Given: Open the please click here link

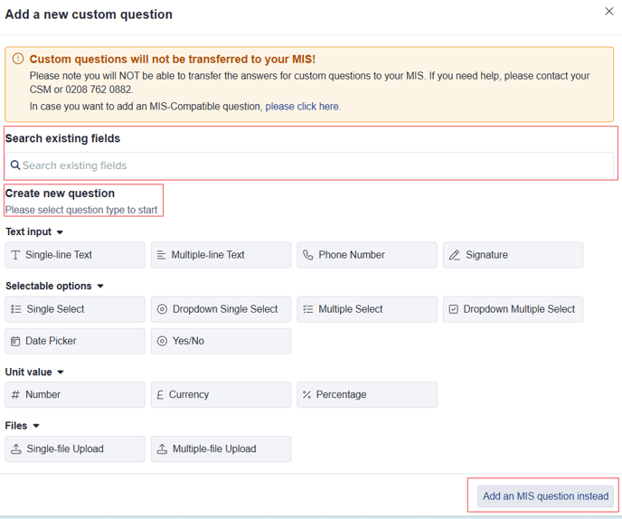Looking at the screenshot, I should (303, 107).
